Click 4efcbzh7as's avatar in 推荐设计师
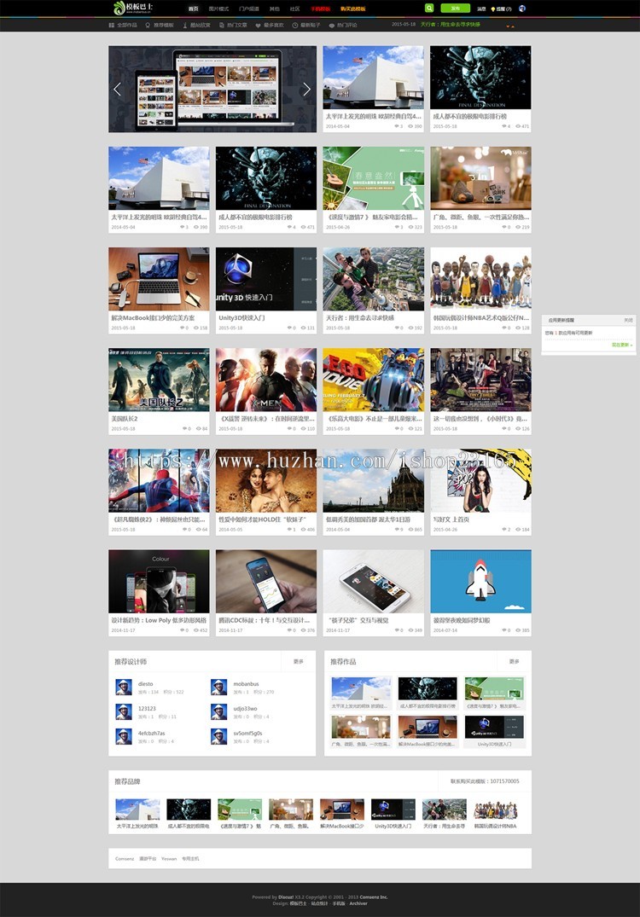 124,736
